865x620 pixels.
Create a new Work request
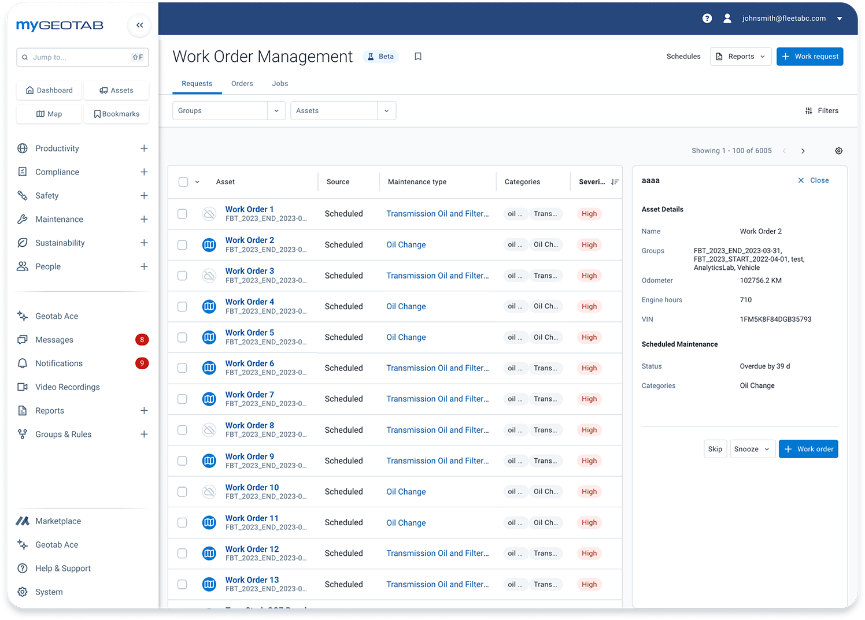pyautogui.click(x=809, y=56)
